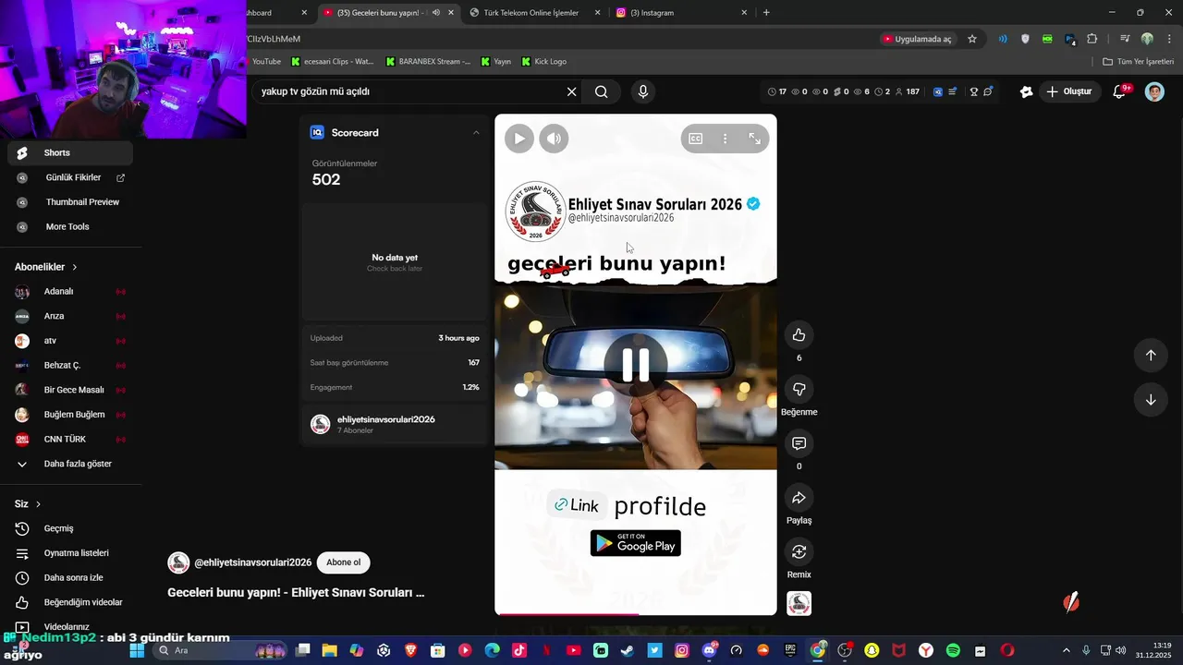Open the sparkle star icon beside Oluştur
The image size is (1183, 665).
pyautogui.click(x=1026, y=91)
